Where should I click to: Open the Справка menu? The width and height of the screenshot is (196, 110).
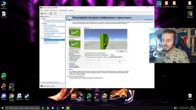[x=71, y=10]
